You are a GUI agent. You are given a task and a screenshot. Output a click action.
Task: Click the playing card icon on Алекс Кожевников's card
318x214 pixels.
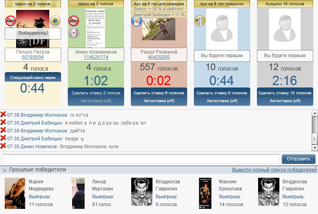tap(74, 33)
